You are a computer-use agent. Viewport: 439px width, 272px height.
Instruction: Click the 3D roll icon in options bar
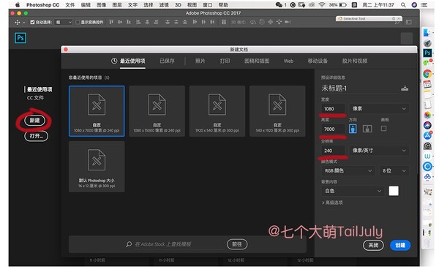click(262, 22)
